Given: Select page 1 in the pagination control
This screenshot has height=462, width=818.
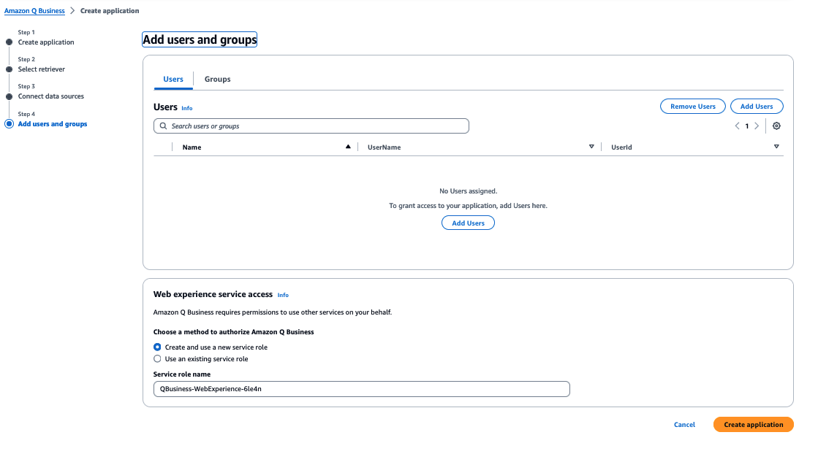Looking at the screenshot, I should 746,126.
